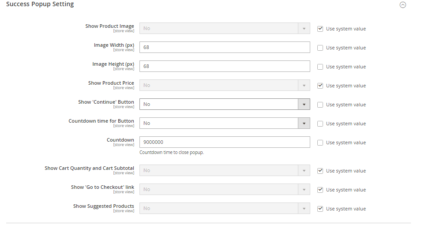Image resolution: width=421 pixels, height=225 pixels.
Task: Tick Use system value for 'Continue' Button
Action: click(320, 105)
